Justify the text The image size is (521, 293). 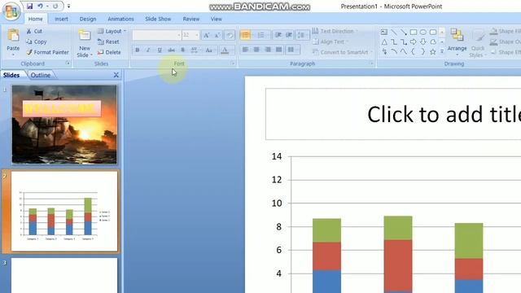[x=279, y=50]
